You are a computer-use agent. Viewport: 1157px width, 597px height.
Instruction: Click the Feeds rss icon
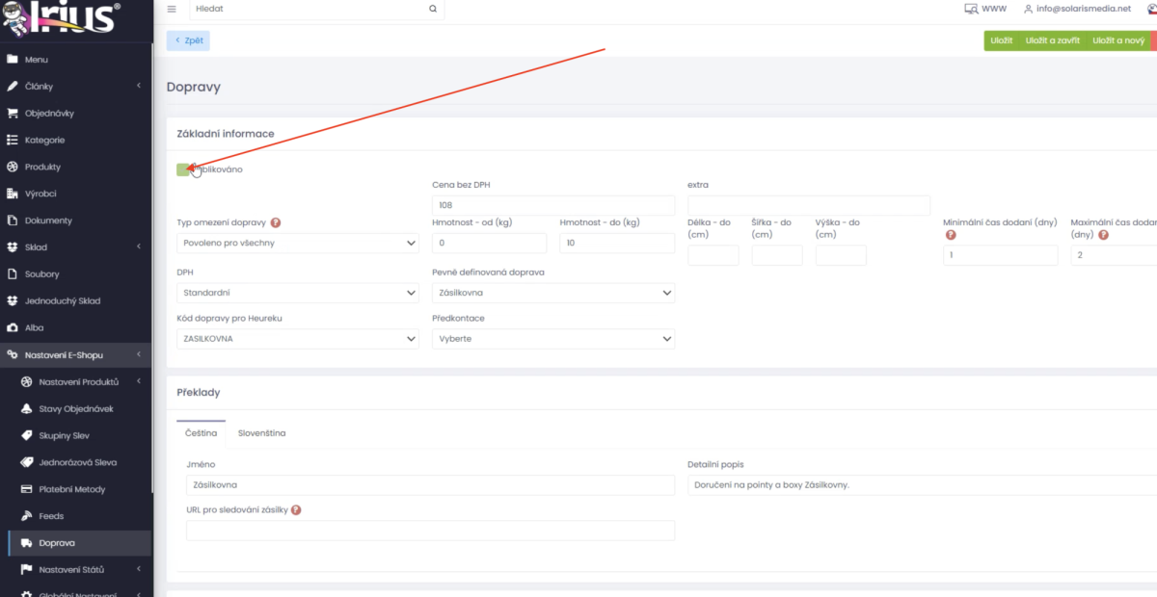click(27, 516)
